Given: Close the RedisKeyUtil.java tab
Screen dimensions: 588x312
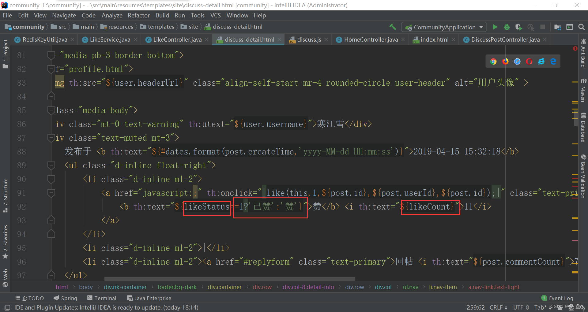Looking at the screenshot, I should click(x=72, y=39).
